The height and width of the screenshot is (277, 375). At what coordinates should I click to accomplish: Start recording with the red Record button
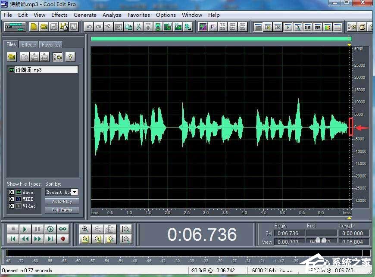coord(62,239)
